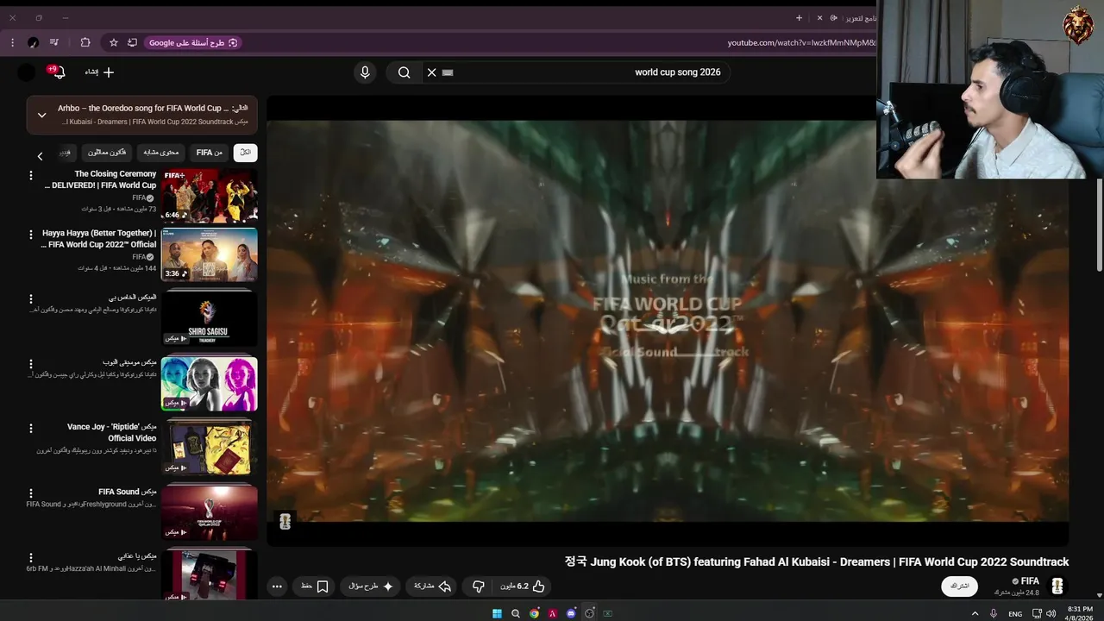Click page scrollbar down arrow
This screenshot has height=621, width=1104.
[1099, 594]
